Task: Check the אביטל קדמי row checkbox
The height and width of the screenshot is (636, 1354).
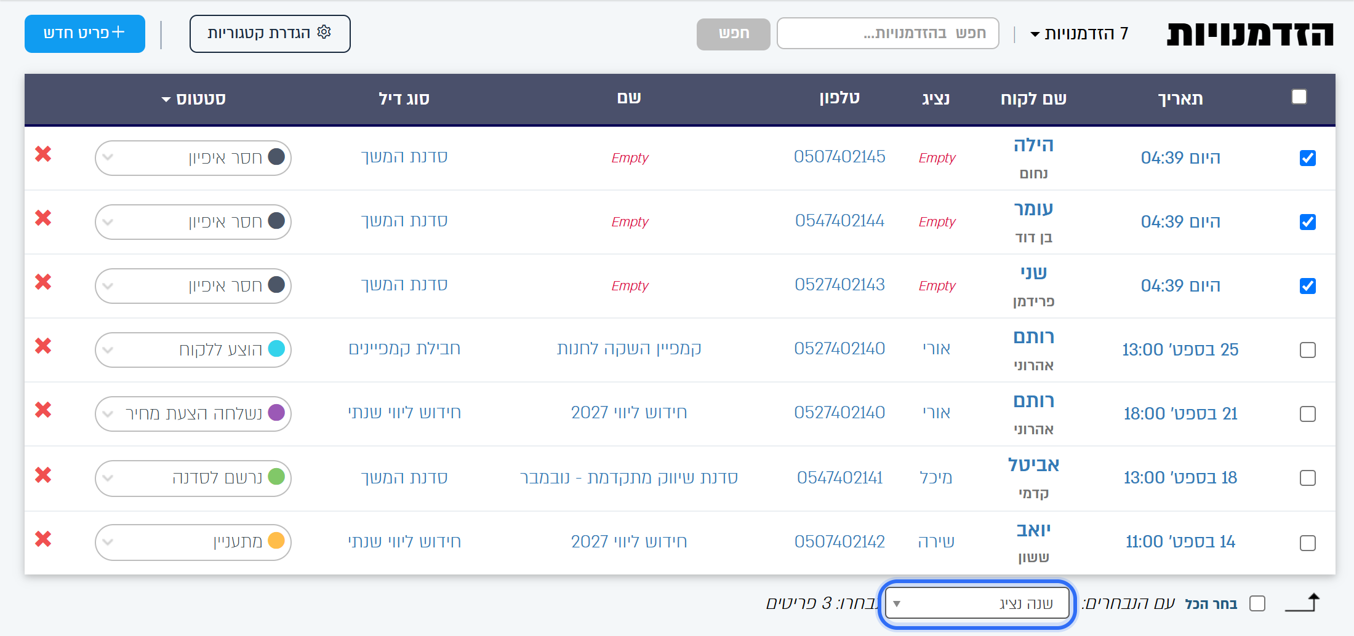Action: (1308, 478)
